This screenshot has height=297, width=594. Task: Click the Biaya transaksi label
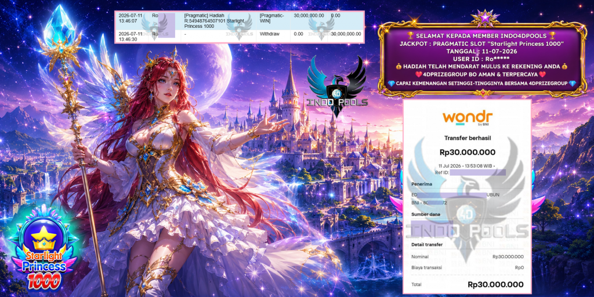point(426,267)
